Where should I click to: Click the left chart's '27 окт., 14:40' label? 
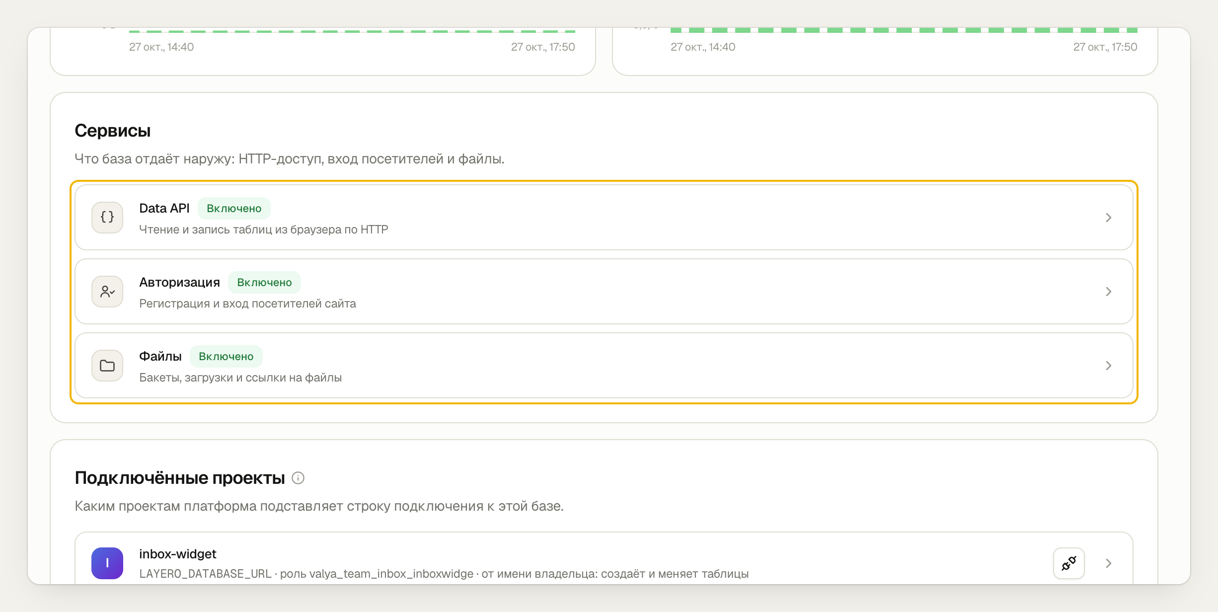161,47
